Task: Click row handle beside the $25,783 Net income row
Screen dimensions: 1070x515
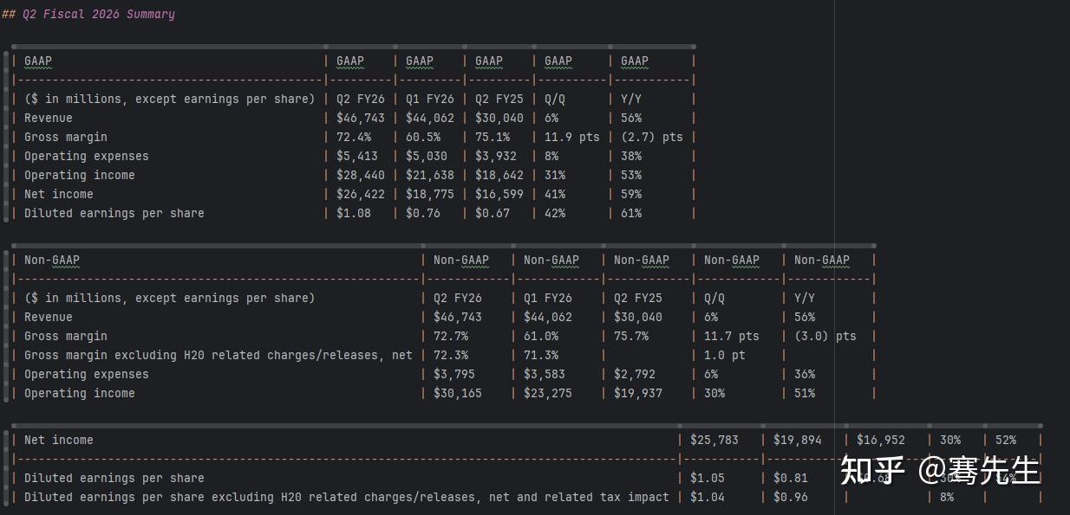Action: click(x=7, y=440)
